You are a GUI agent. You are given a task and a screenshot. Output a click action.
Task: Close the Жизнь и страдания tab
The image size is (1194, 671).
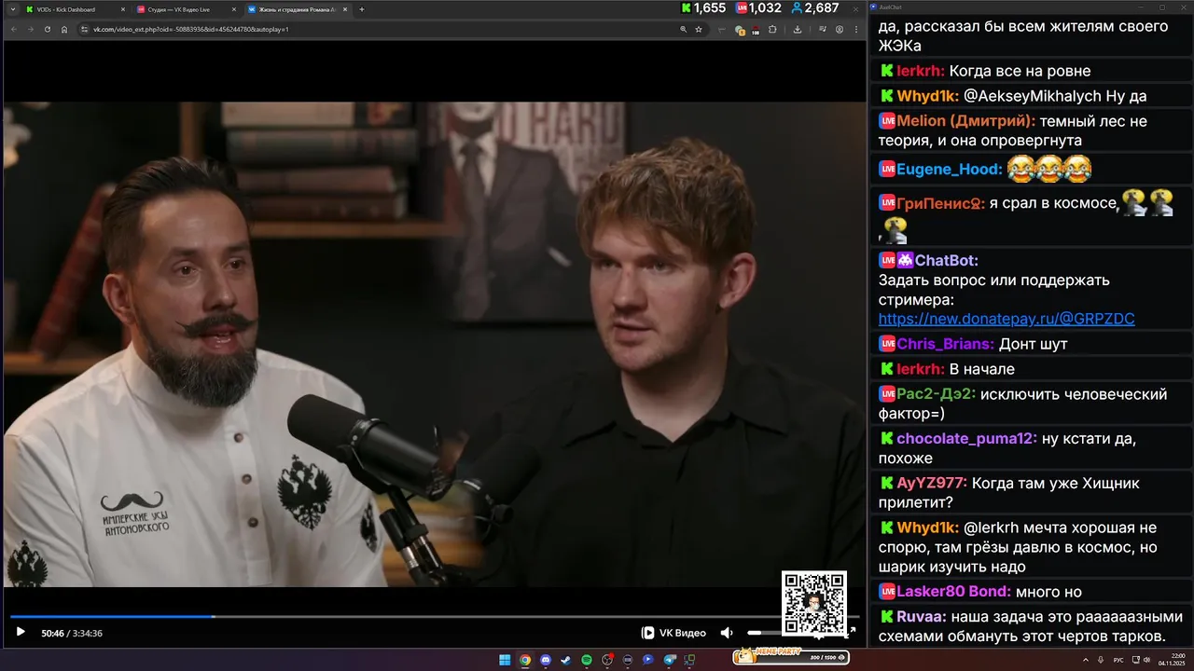point(344,9)
